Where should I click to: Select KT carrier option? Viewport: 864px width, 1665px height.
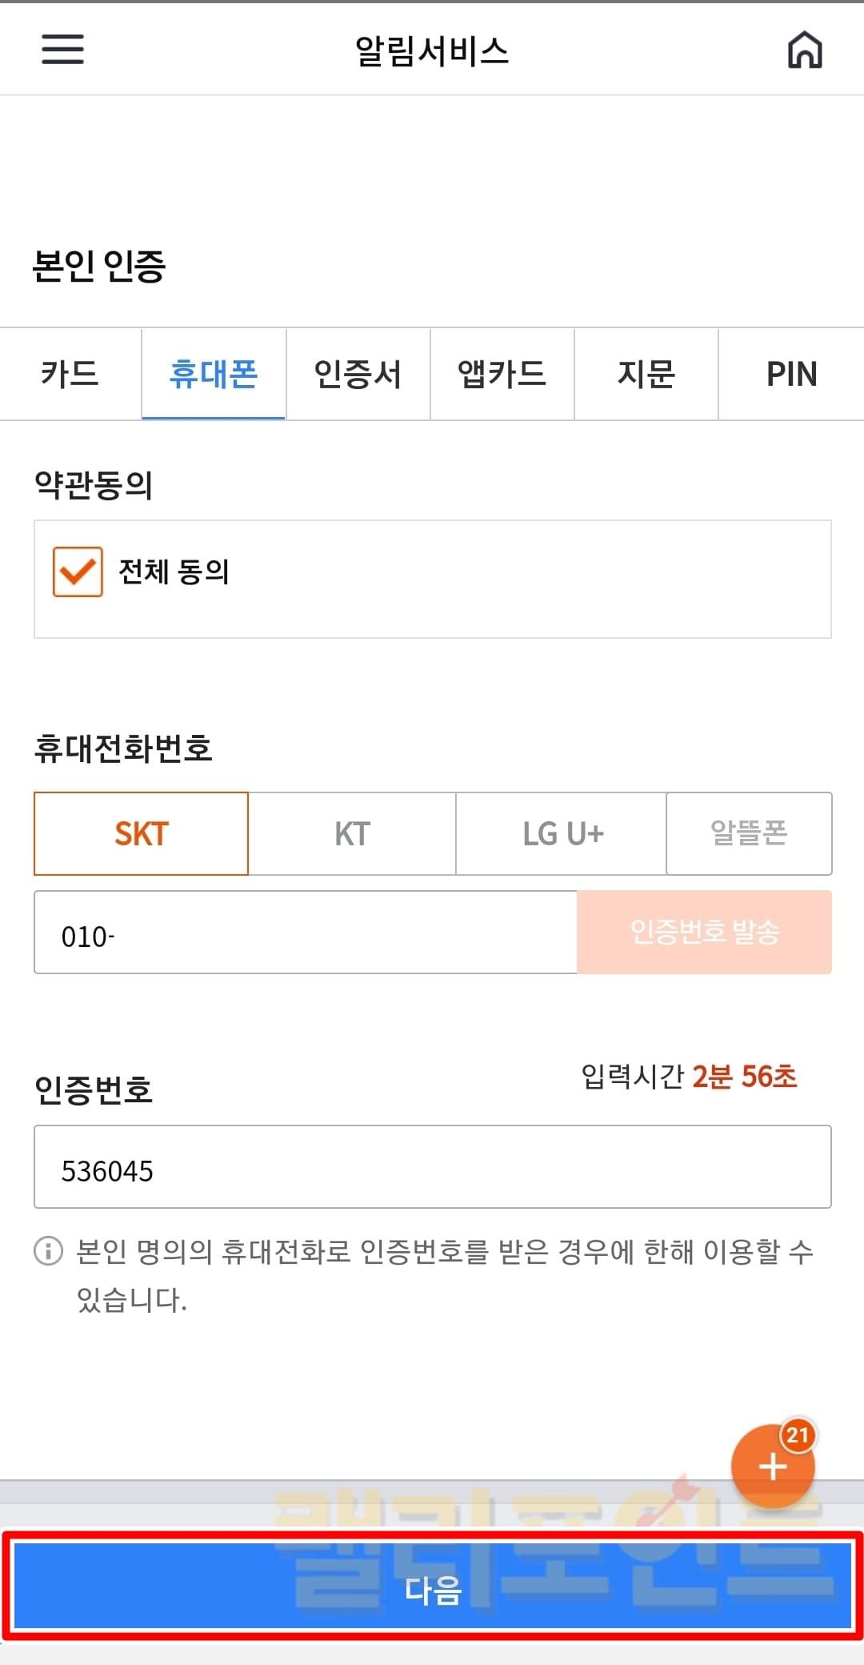(x=352, y=834)
